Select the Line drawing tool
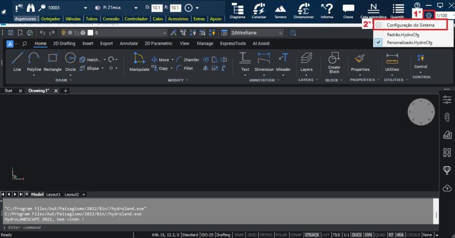The height and width of the screenshot is (238, 455). 17,61
